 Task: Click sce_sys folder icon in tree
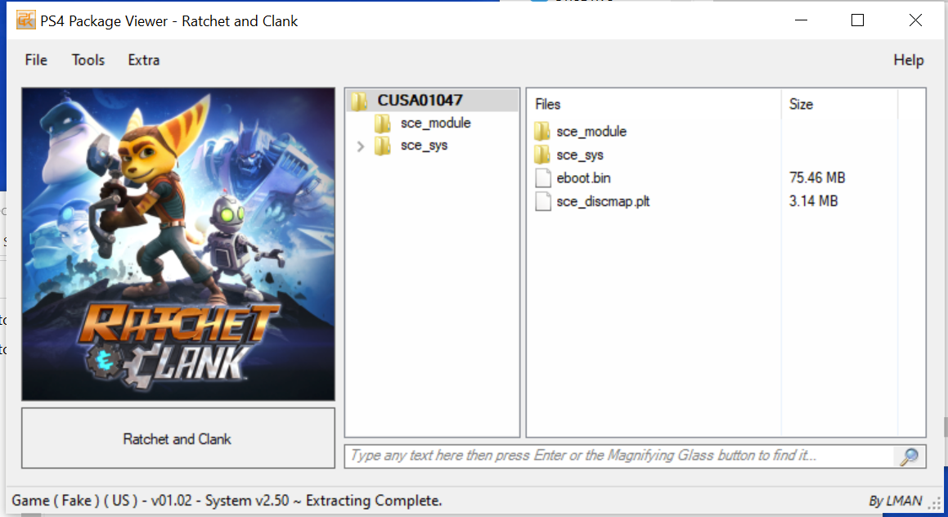pyautogui.click(x=383, y=146)
